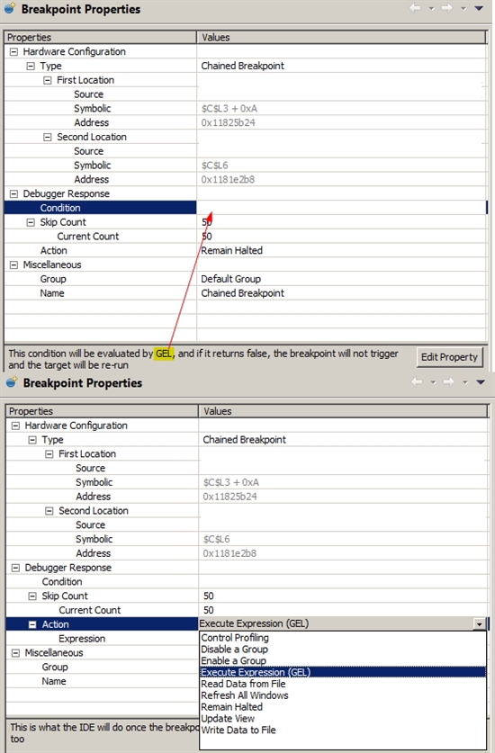Viewport: 495px width, 753px height.
Task: Click Chained Breakpoint type value in upper panel
Action: [x=242, y=66]
